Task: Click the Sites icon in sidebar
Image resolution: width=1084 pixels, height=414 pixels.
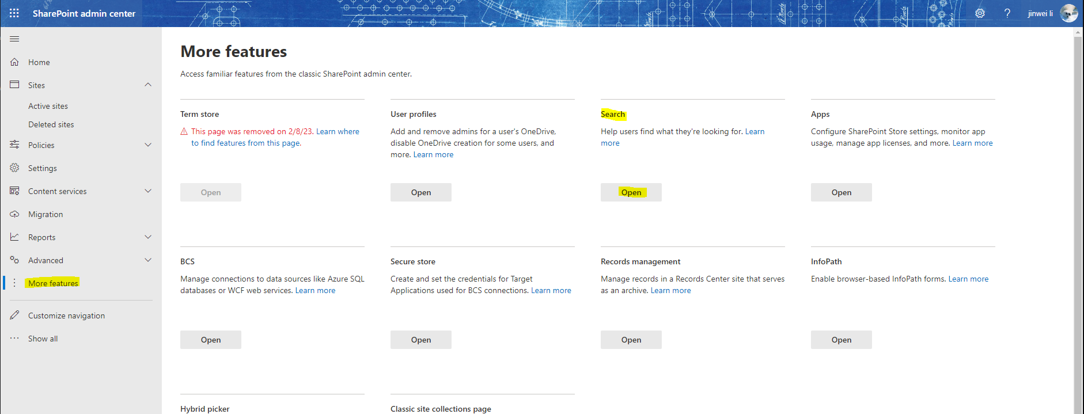Action: [14, 85]
